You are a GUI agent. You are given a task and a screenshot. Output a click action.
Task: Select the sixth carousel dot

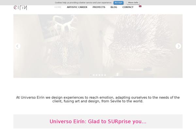tap(105, 75)
